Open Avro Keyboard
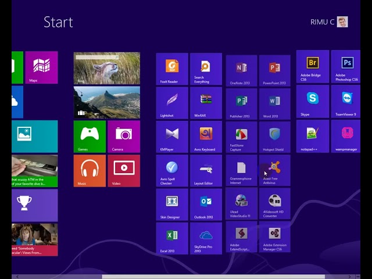This screenshot has width=372, height=279. [x=206, y=137]
